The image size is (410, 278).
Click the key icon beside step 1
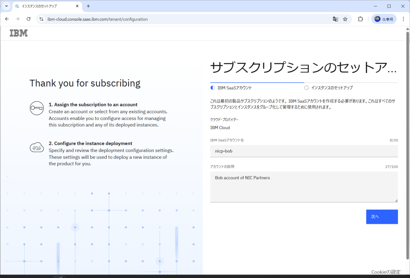pos(36,108)
